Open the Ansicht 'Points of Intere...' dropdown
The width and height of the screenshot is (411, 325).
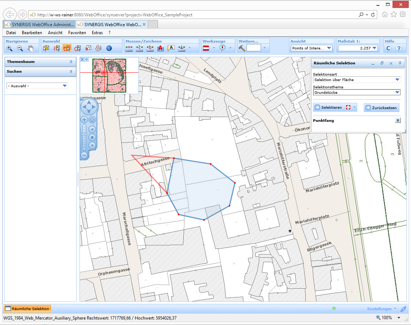[x=330, y=48]
